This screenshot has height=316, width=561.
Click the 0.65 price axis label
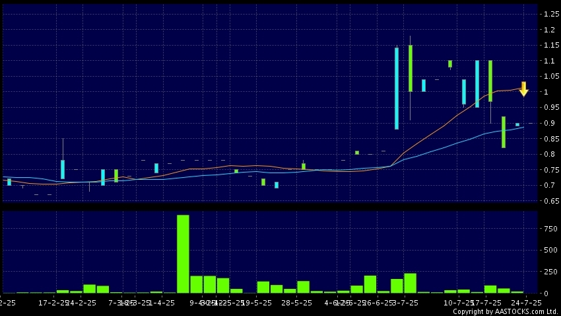click(551, 201)
